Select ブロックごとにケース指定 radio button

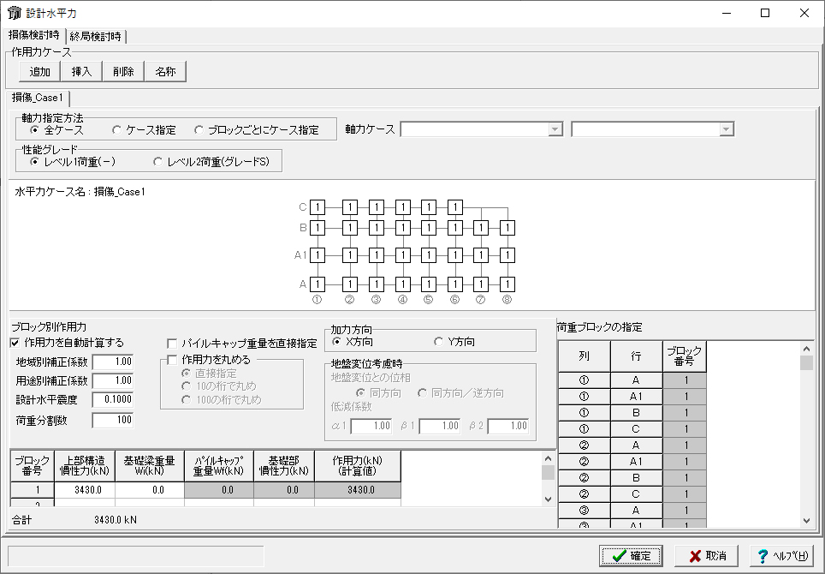[x=199, y=129]
